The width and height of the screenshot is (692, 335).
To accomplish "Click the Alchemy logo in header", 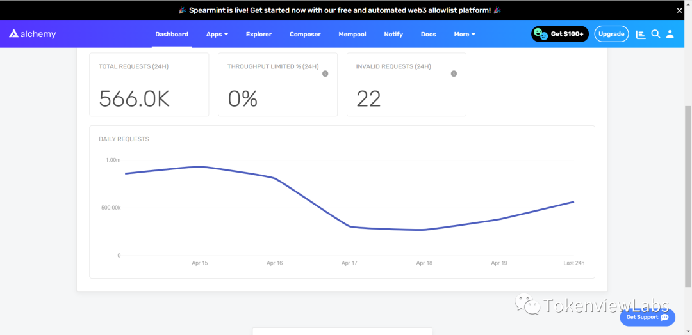I will click(33, 34).
